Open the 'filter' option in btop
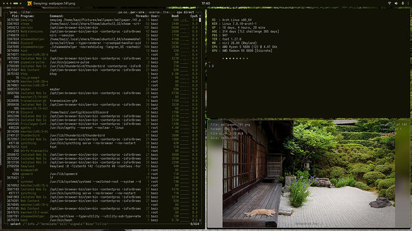This screenshot has width=412, height=231. click(x=26, y=12)
